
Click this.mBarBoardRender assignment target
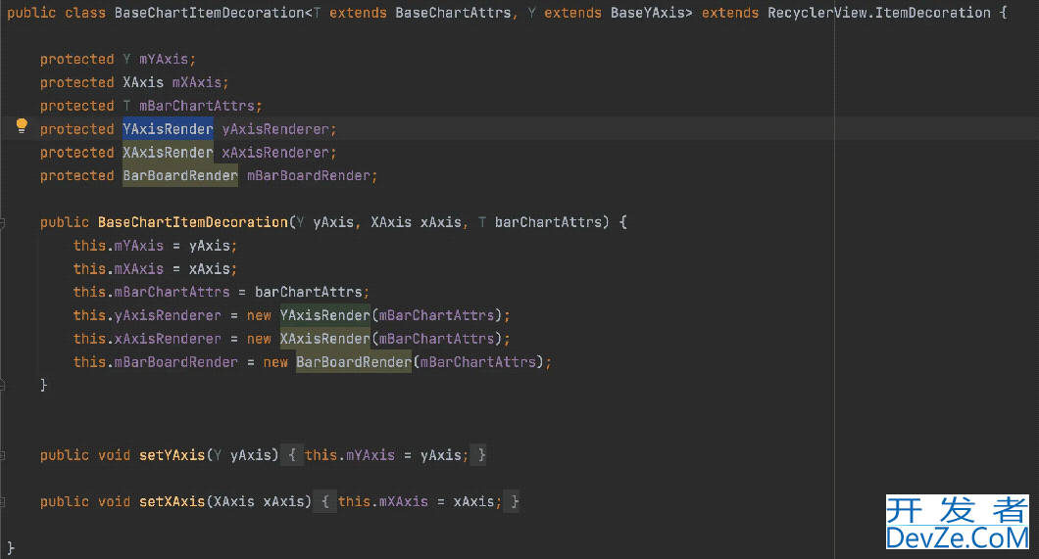(x=155, y=362)
